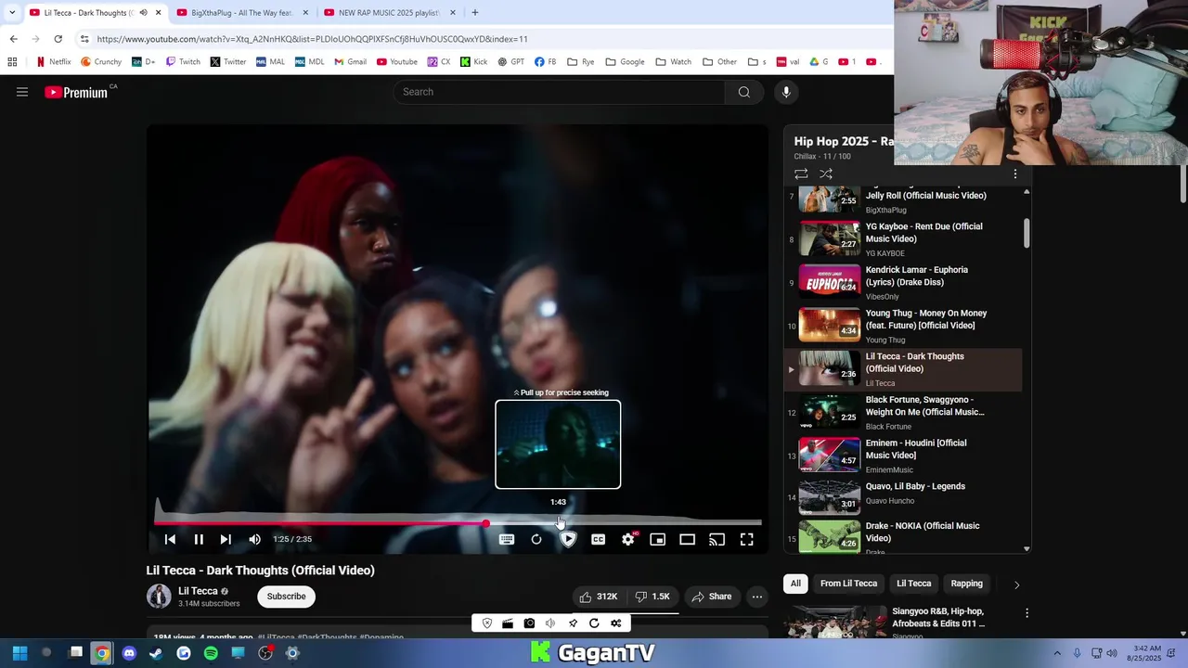Enter fullscreen mode
1188x668 pixels.
[x=746, y=539]
